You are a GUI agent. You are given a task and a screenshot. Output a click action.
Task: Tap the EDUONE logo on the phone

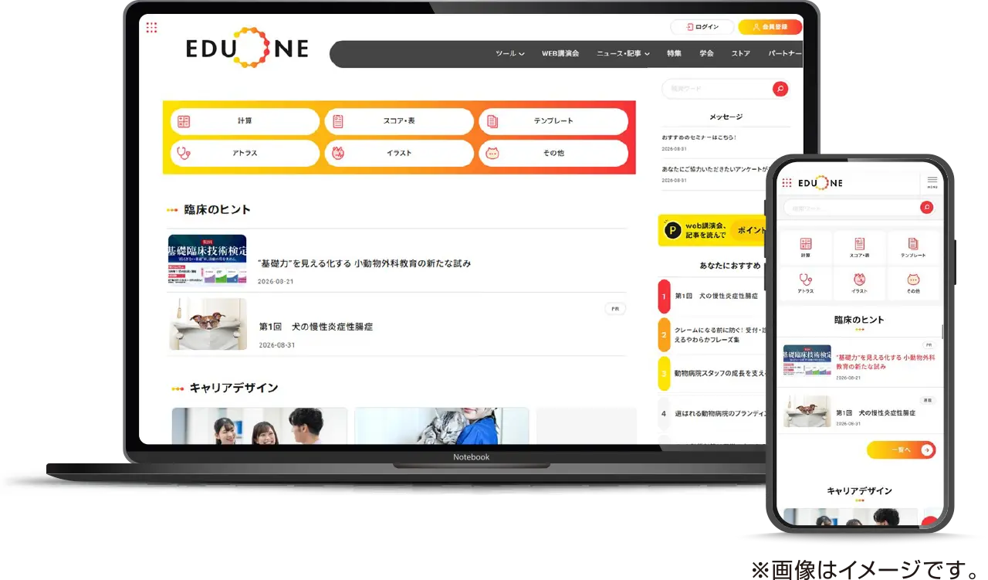821,183
